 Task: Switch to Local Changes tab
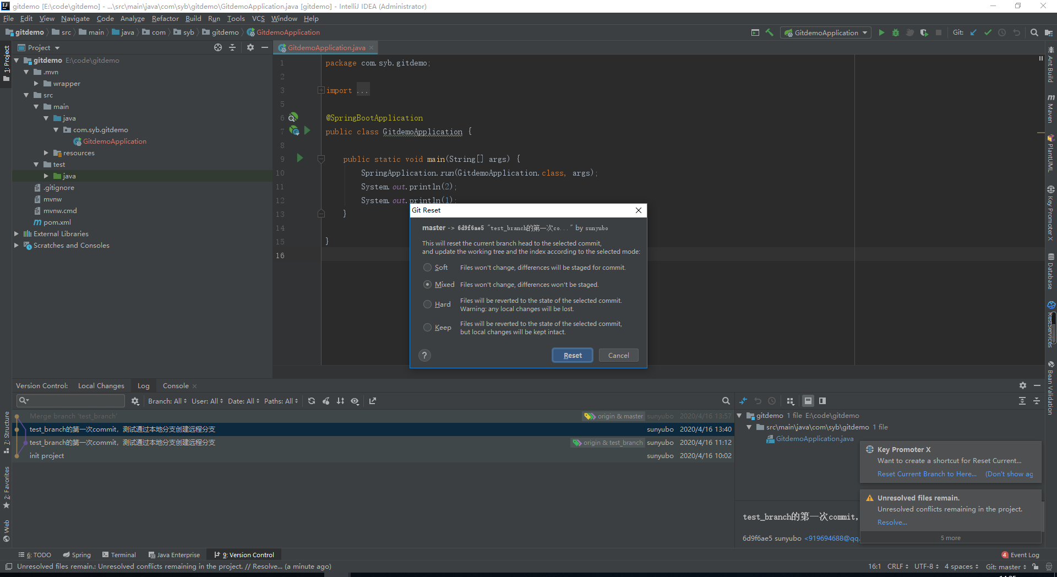coord(101,386)
